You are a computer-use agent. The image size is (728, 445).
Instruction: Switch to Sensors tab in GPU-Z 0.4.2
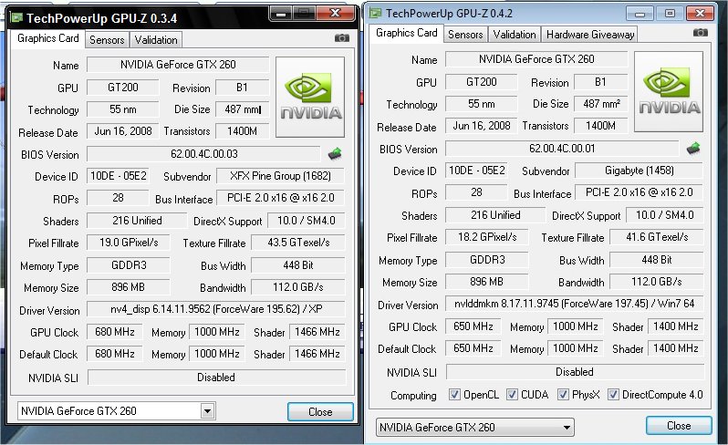click(x=465, y=35)
